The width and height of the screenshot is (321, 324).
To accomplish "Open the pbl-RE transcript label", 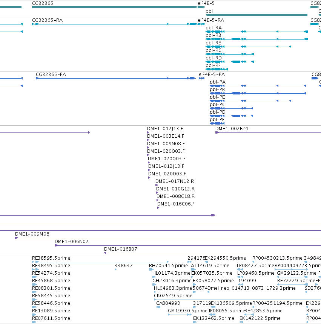I will [213, 43].
